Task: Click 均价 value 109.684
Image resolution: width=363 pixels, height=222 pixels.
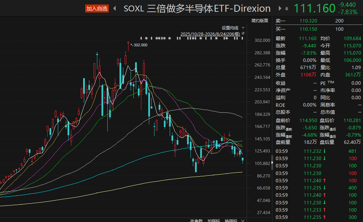Action: pyautogui.click(x=352, y=38)
